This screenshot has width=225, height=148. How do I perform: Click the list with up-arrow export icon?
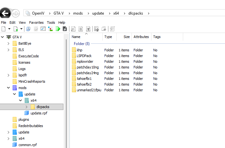[x=96, y=29]
